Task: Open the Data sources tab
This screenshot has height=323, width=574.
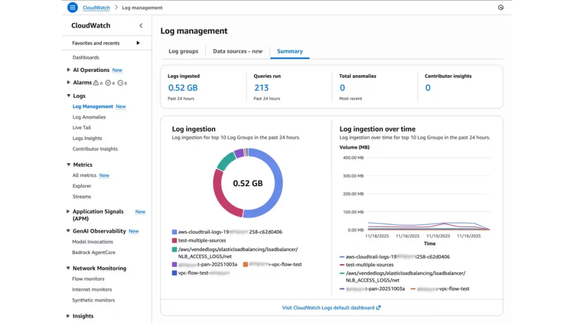Action: pyautogui.click(x=237, y=51)
